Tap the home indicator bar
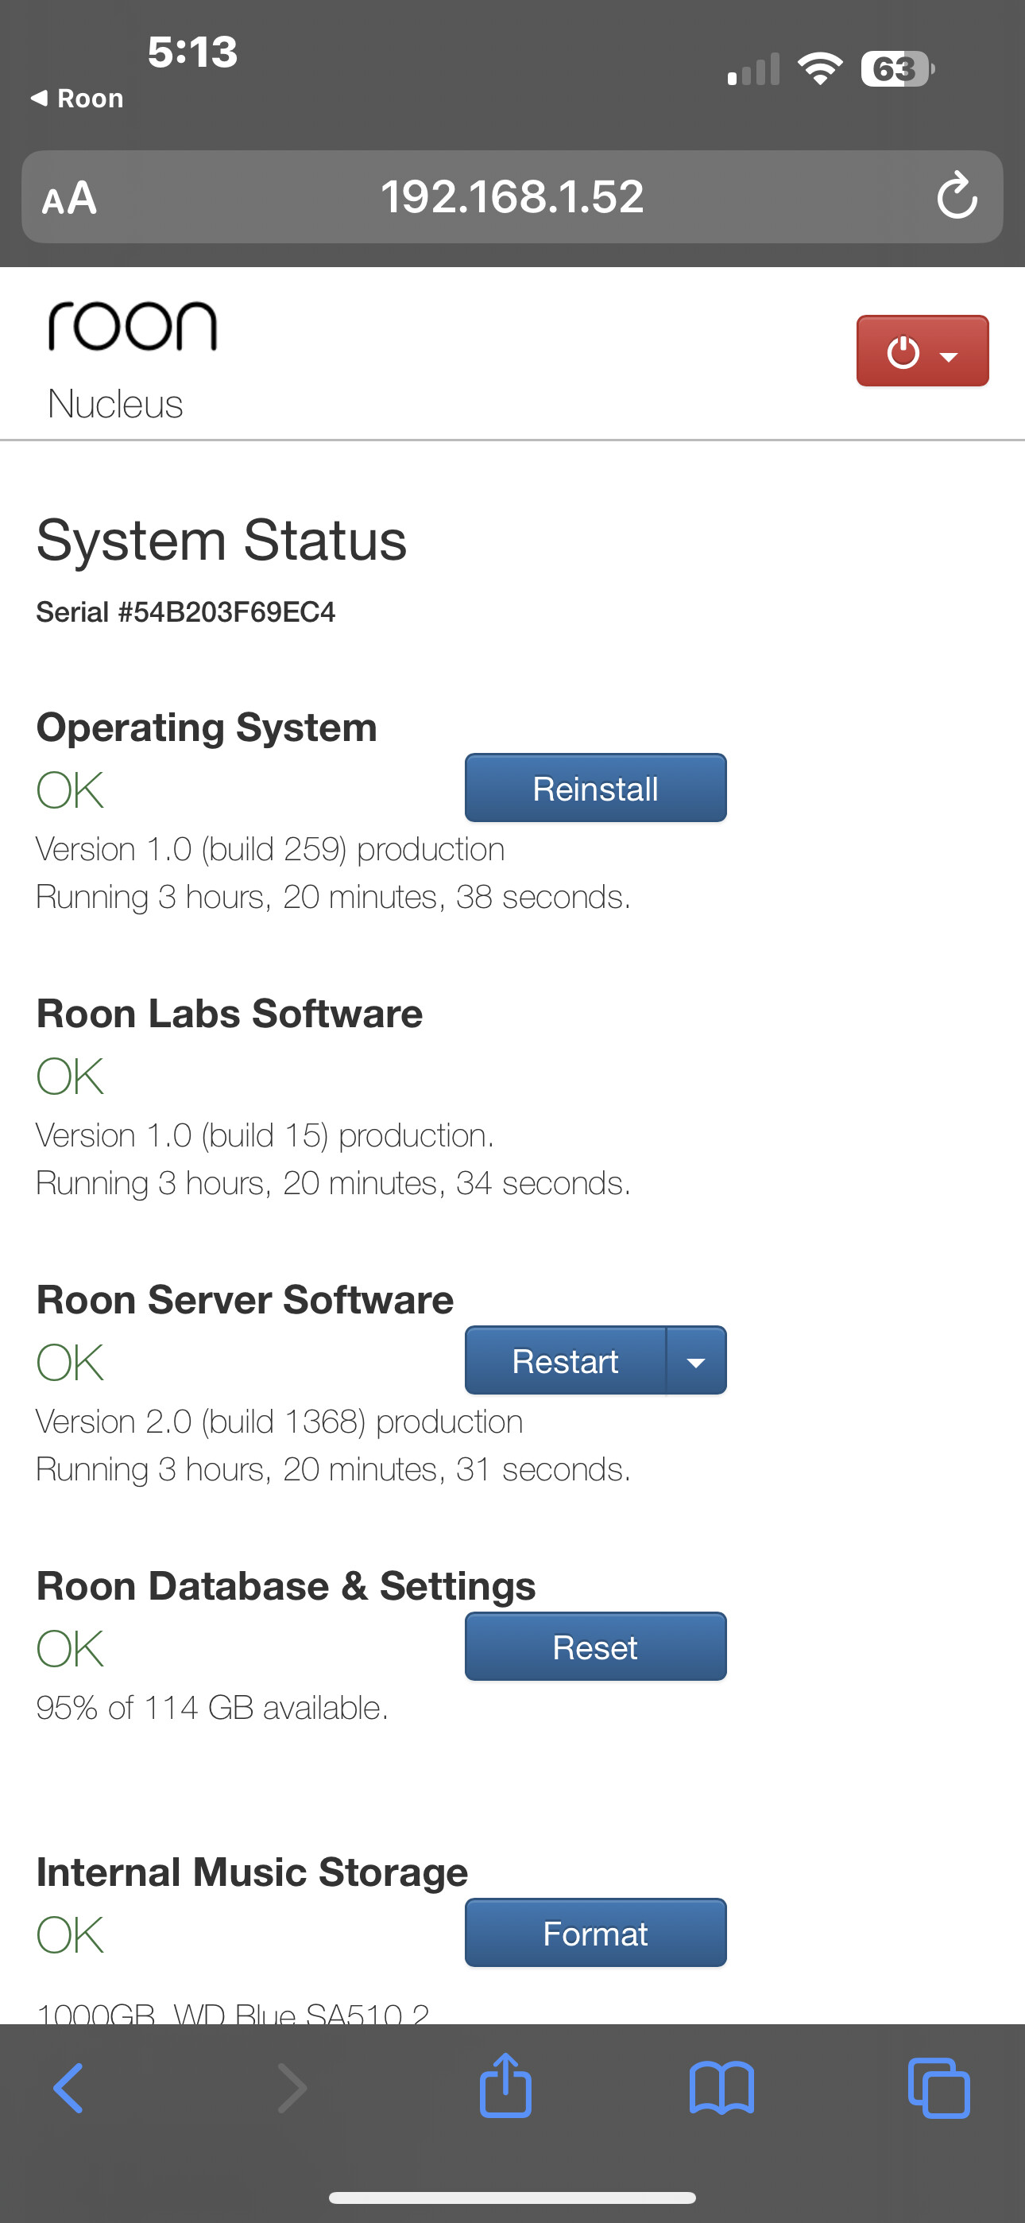Viewport: 1025px width, 2223px height. (512, 2197)
